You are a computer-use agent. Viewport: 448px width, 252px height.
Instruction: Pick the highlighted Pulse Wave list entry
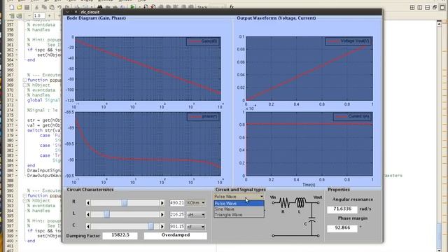point(239,204)
